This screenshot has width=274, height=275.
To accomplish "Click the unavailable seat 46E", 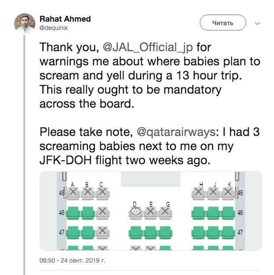I will coord(151,212).
